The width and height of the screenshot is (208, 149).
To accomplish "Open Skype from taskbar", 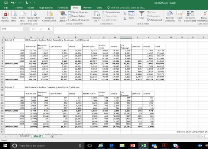I will 176,146.
